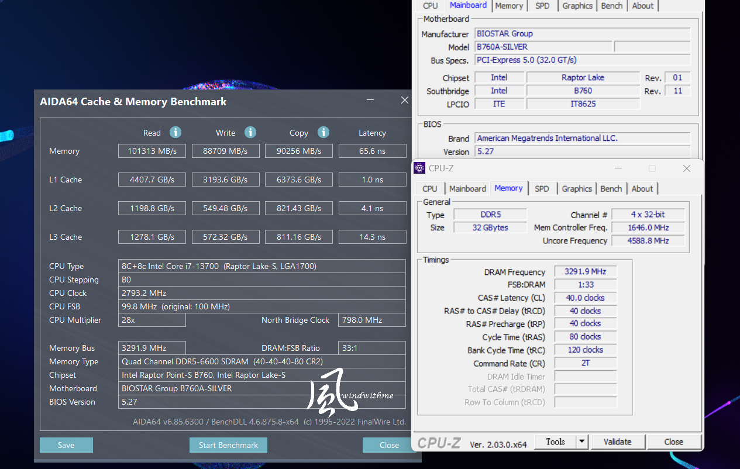
Task: Click the Copy benchmark info icon
Action: 323,132
